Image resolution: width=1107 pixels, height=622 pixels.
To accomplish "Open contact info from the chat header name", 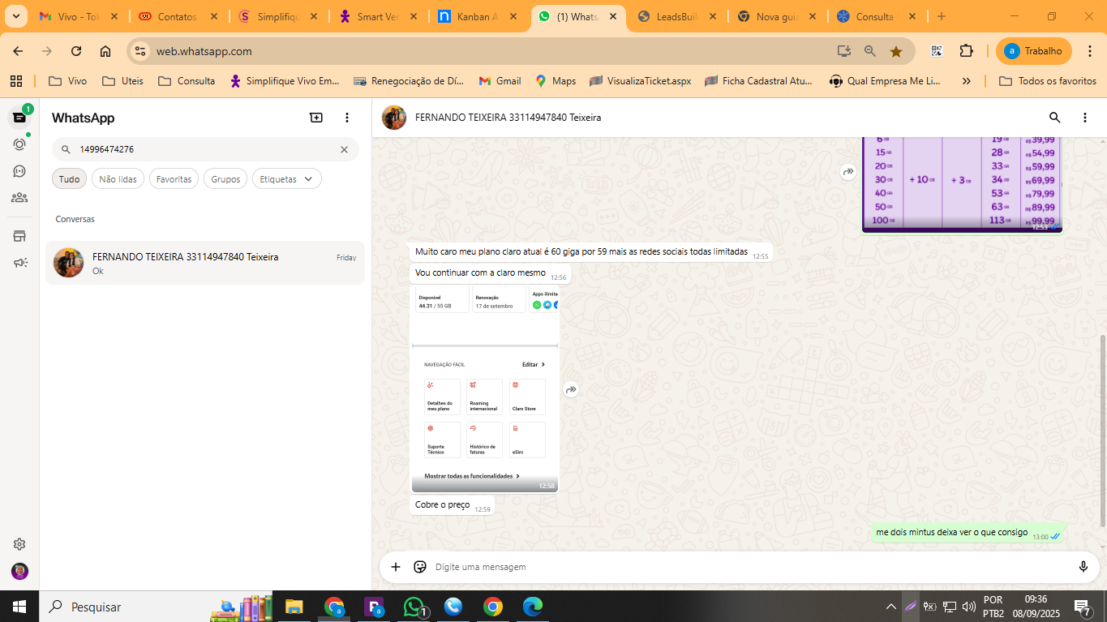I will [x=508, y=118].
